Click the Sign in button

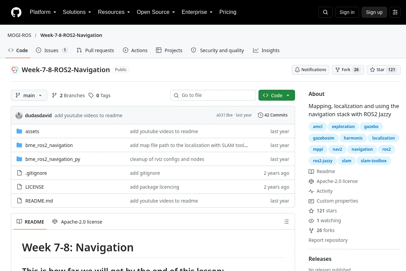(x=347, y=12)
